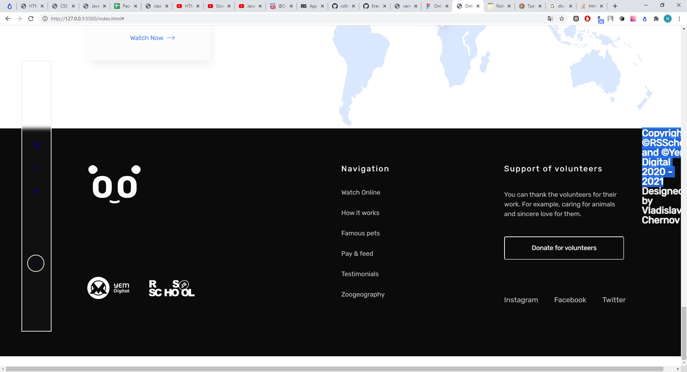Screen dimensions: 687x372
Task: Click the horizontal scrollbar thumb at the bottom
Action: 335,369
